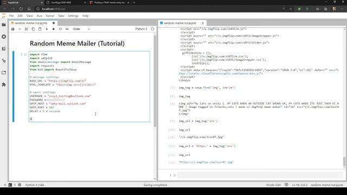Click Python 3 | Idle in status bar
Image resolution: width=347 pixels, height=195 pixels.
point(35,185)
